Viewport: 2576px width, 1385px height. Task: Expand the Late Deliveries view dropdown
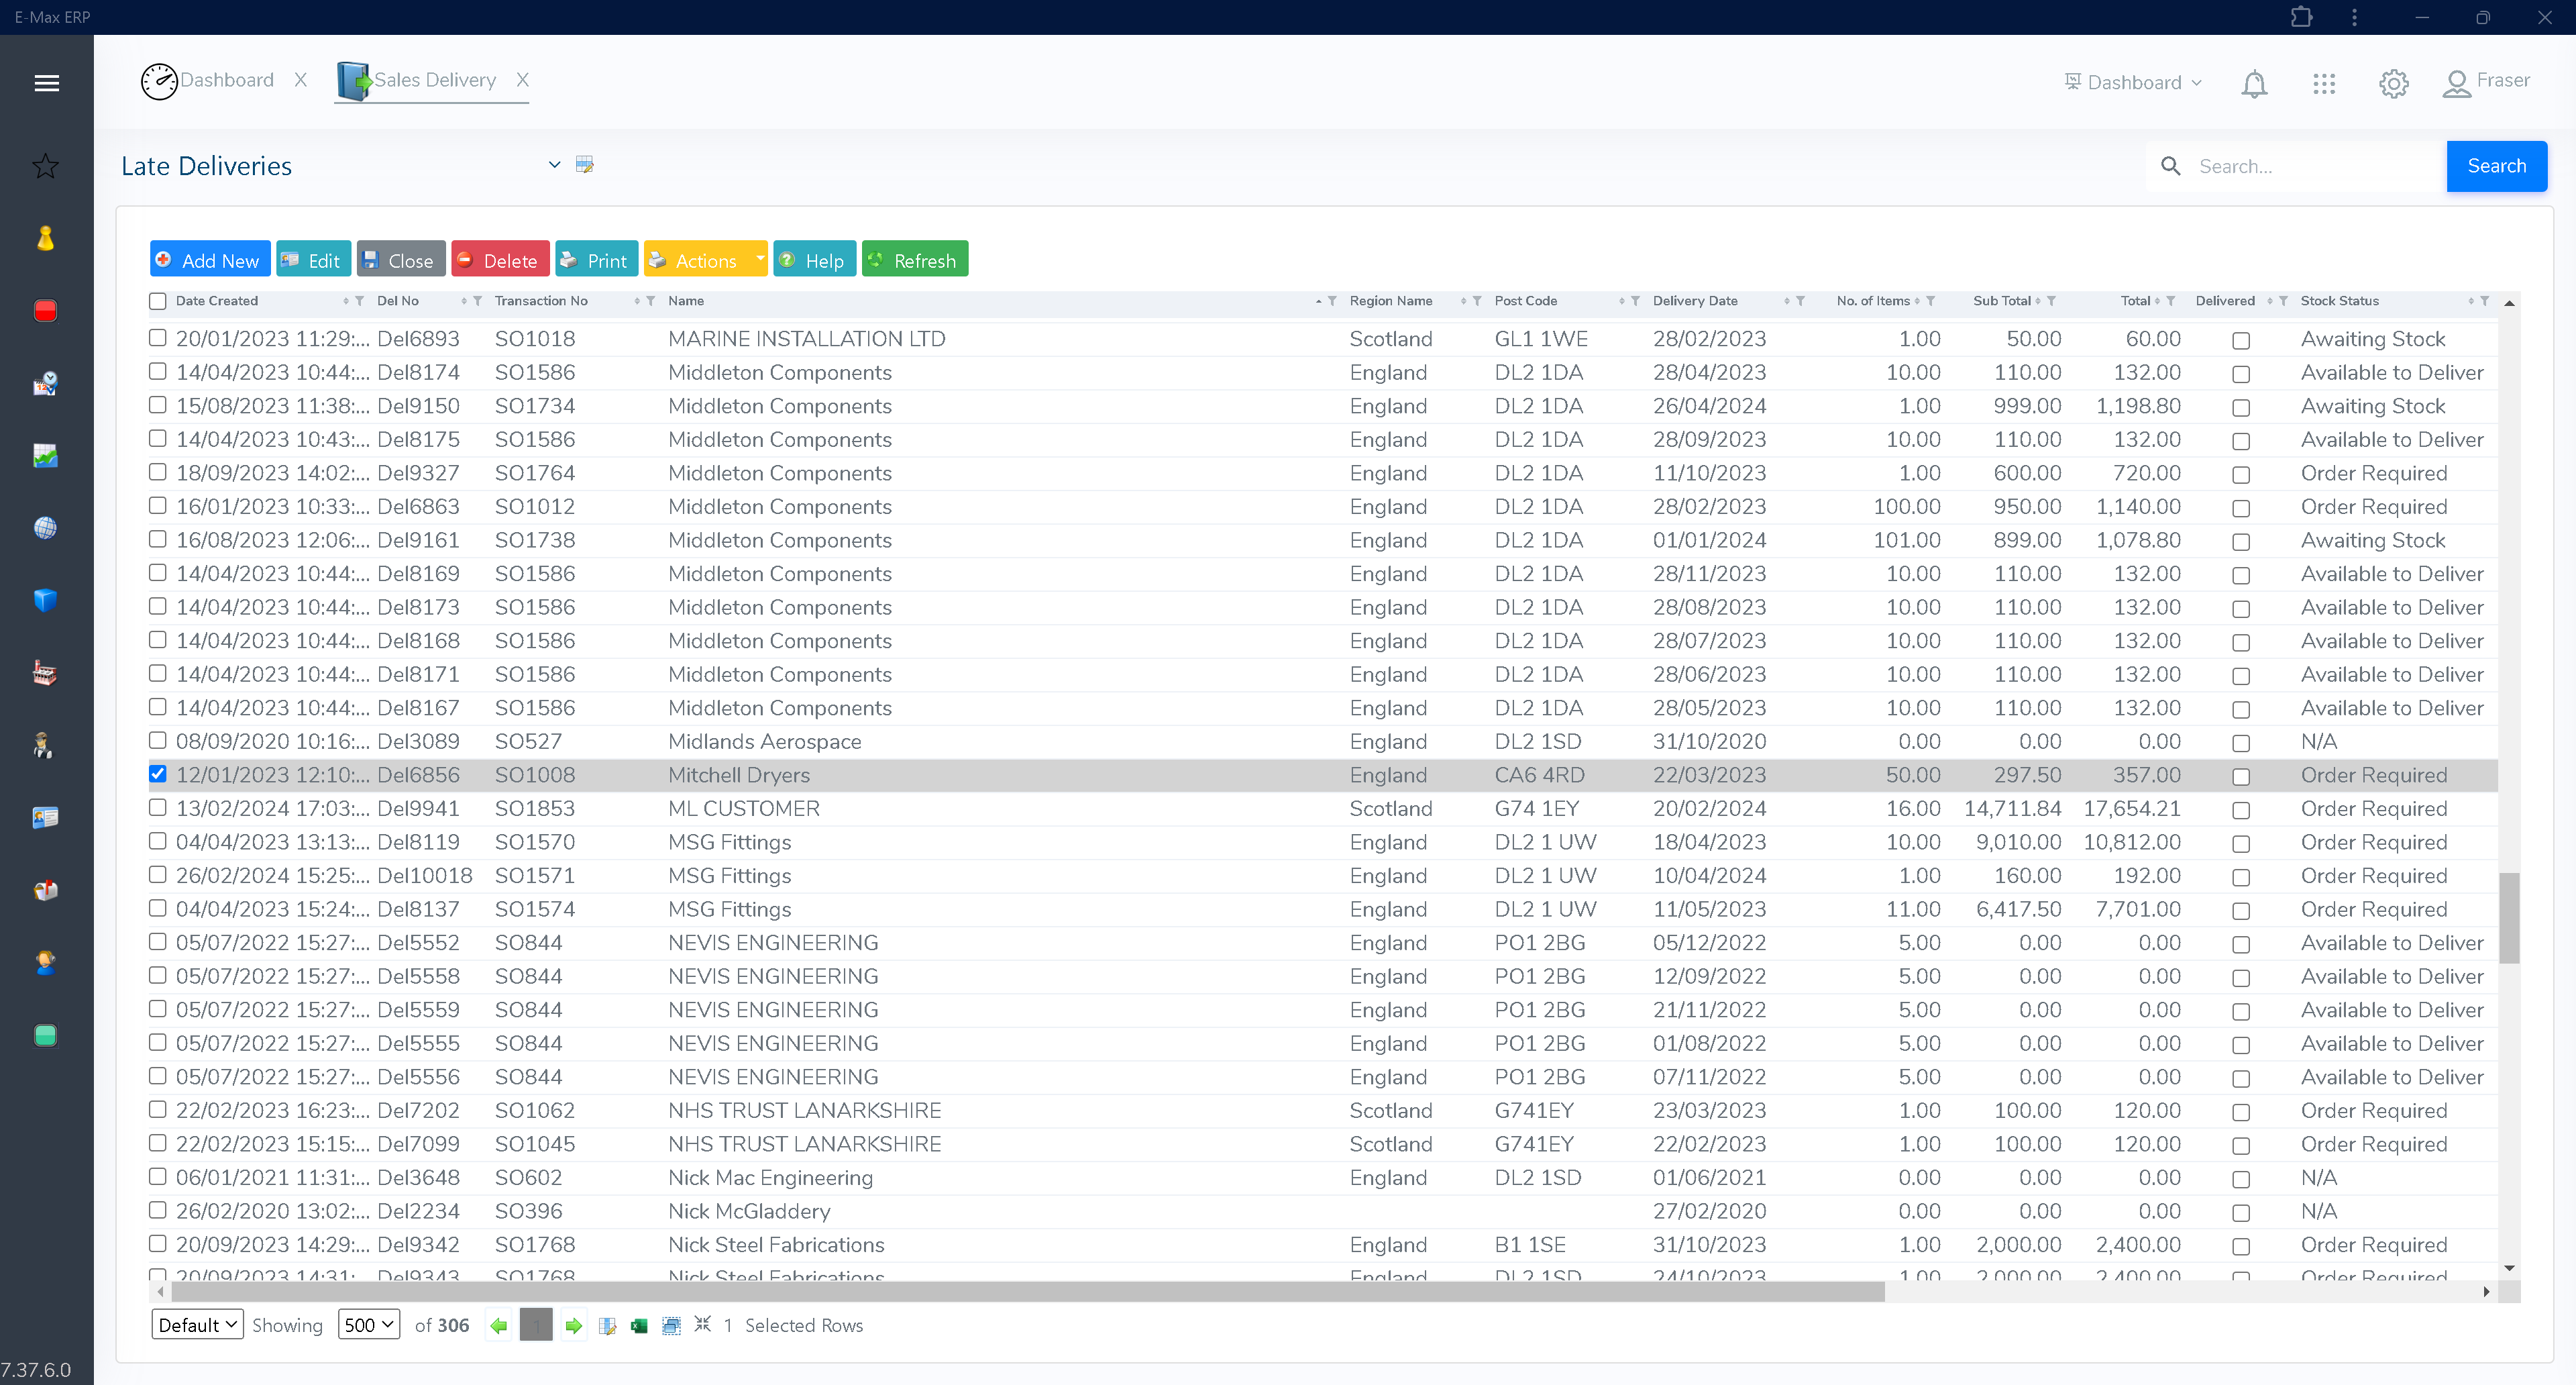554,164
